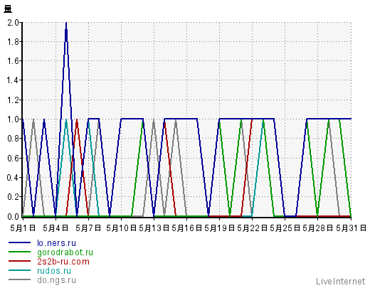370x288 pixels.
Task: Click the icon above the y-axis
Action: coord(8,9)
